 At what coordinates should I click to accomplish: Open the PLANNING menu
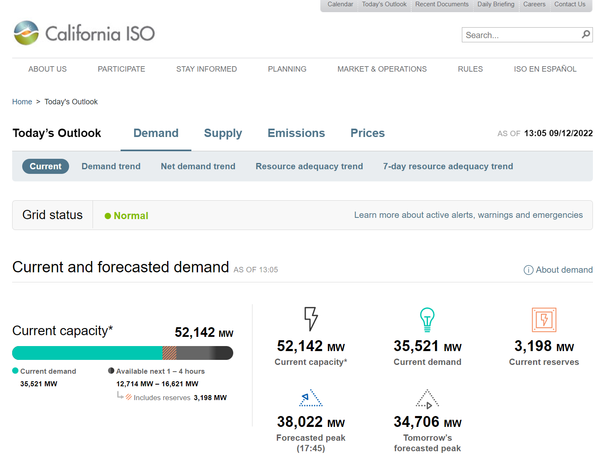tap(287, 69)
